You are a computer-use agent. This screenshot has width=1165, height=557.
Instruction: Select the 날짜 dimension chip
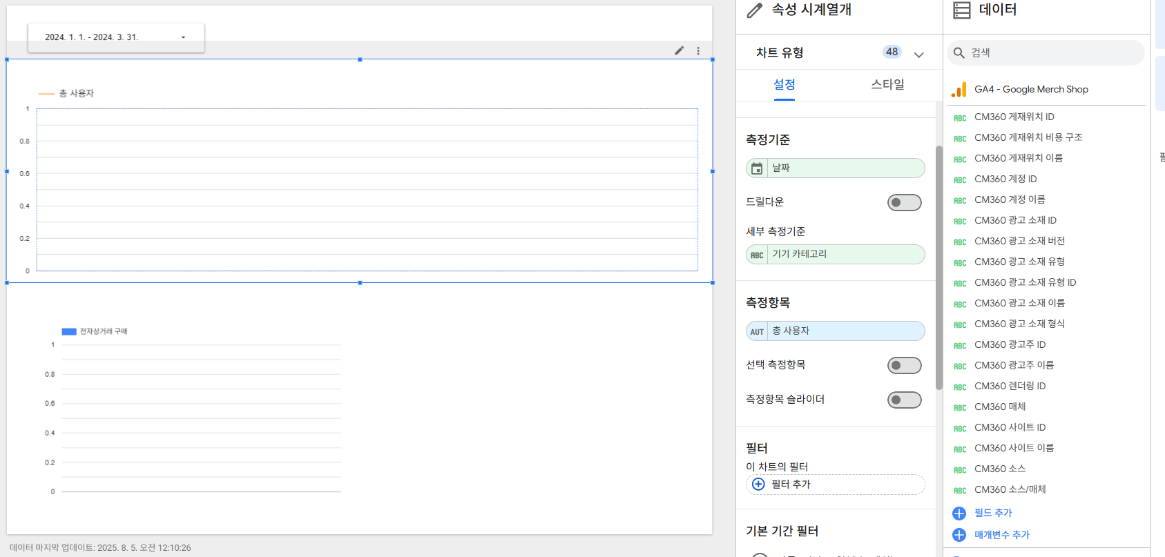[836, 168]
